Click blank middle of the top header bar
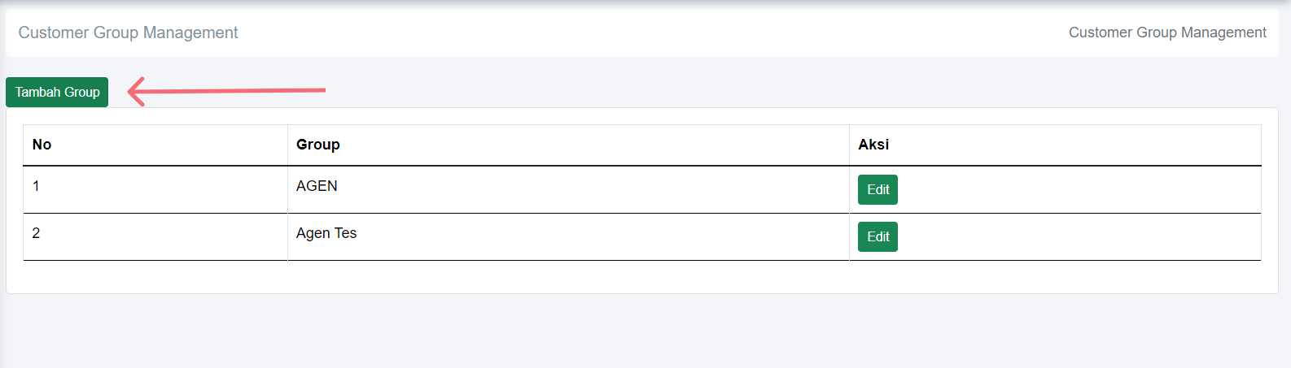Viewport: 1291px width, 368px height. pos(641,32)
